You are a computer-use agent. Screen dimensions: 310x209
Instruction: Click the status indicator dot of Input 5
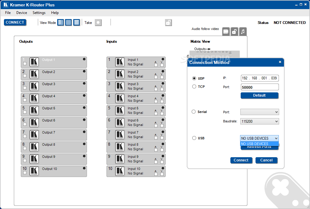[163, 108]
